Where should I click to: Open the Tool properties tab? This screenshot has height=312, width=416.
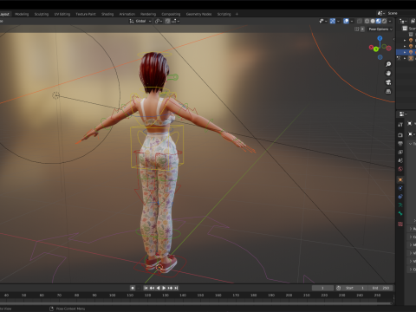click(400, 125)
